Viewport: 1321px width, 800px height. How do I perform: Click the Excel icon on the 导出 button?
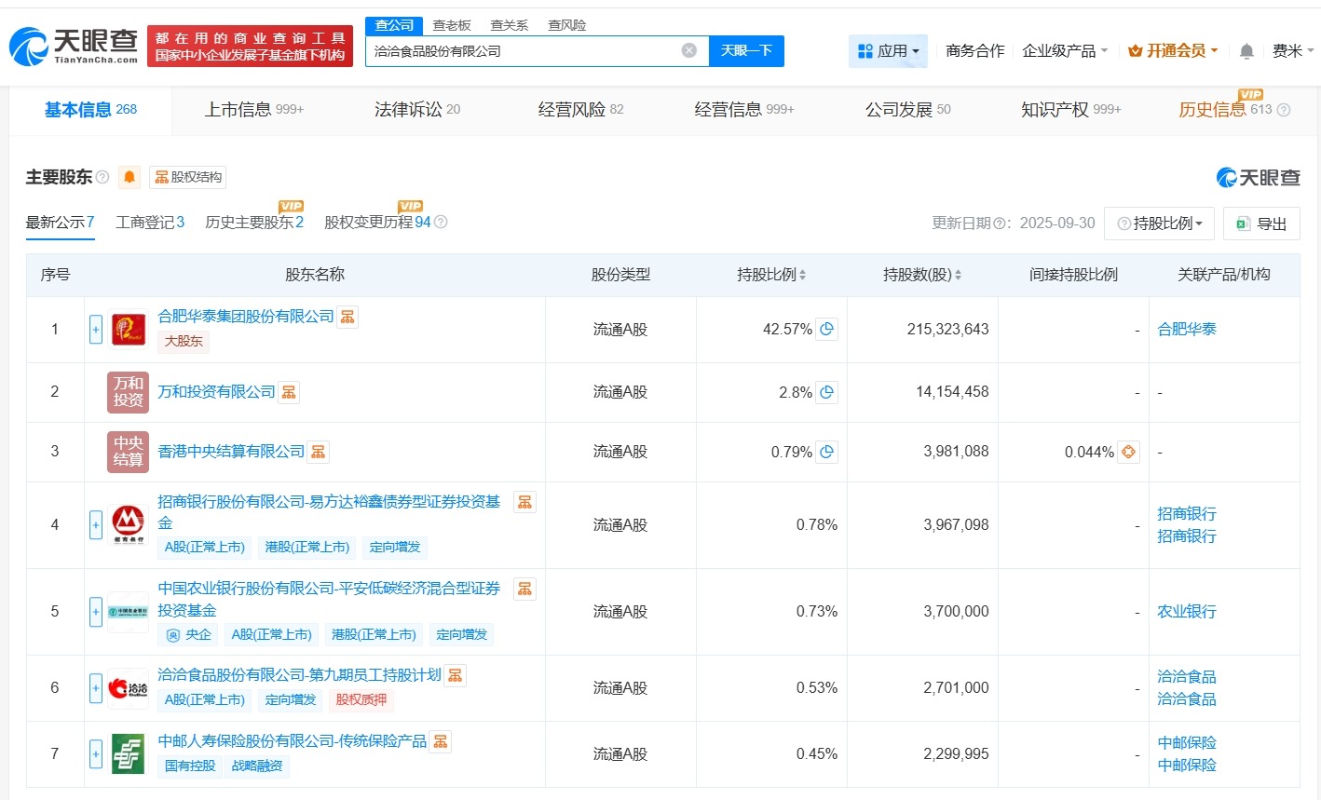click(1242, 224)
